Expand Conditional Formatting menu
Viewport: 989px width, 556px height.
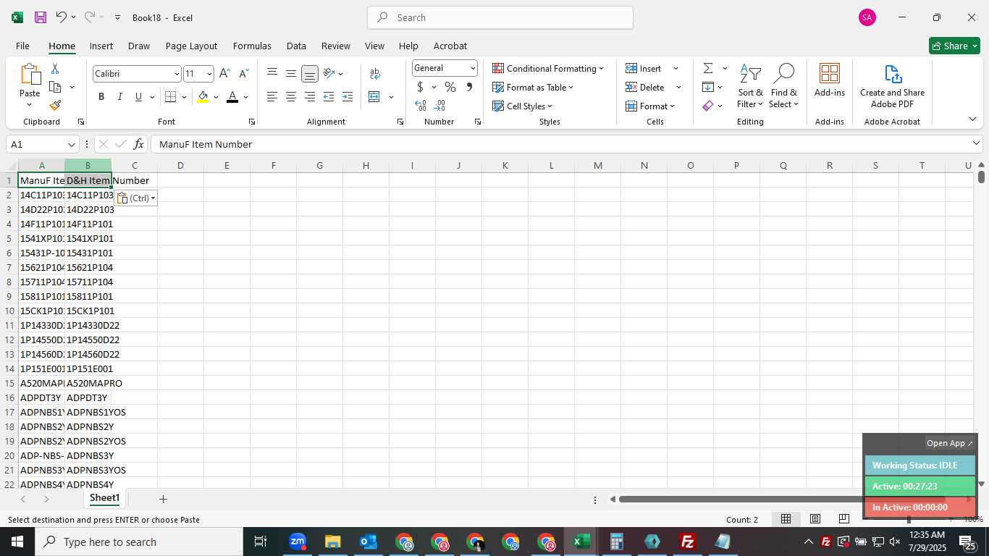[548, 69]
